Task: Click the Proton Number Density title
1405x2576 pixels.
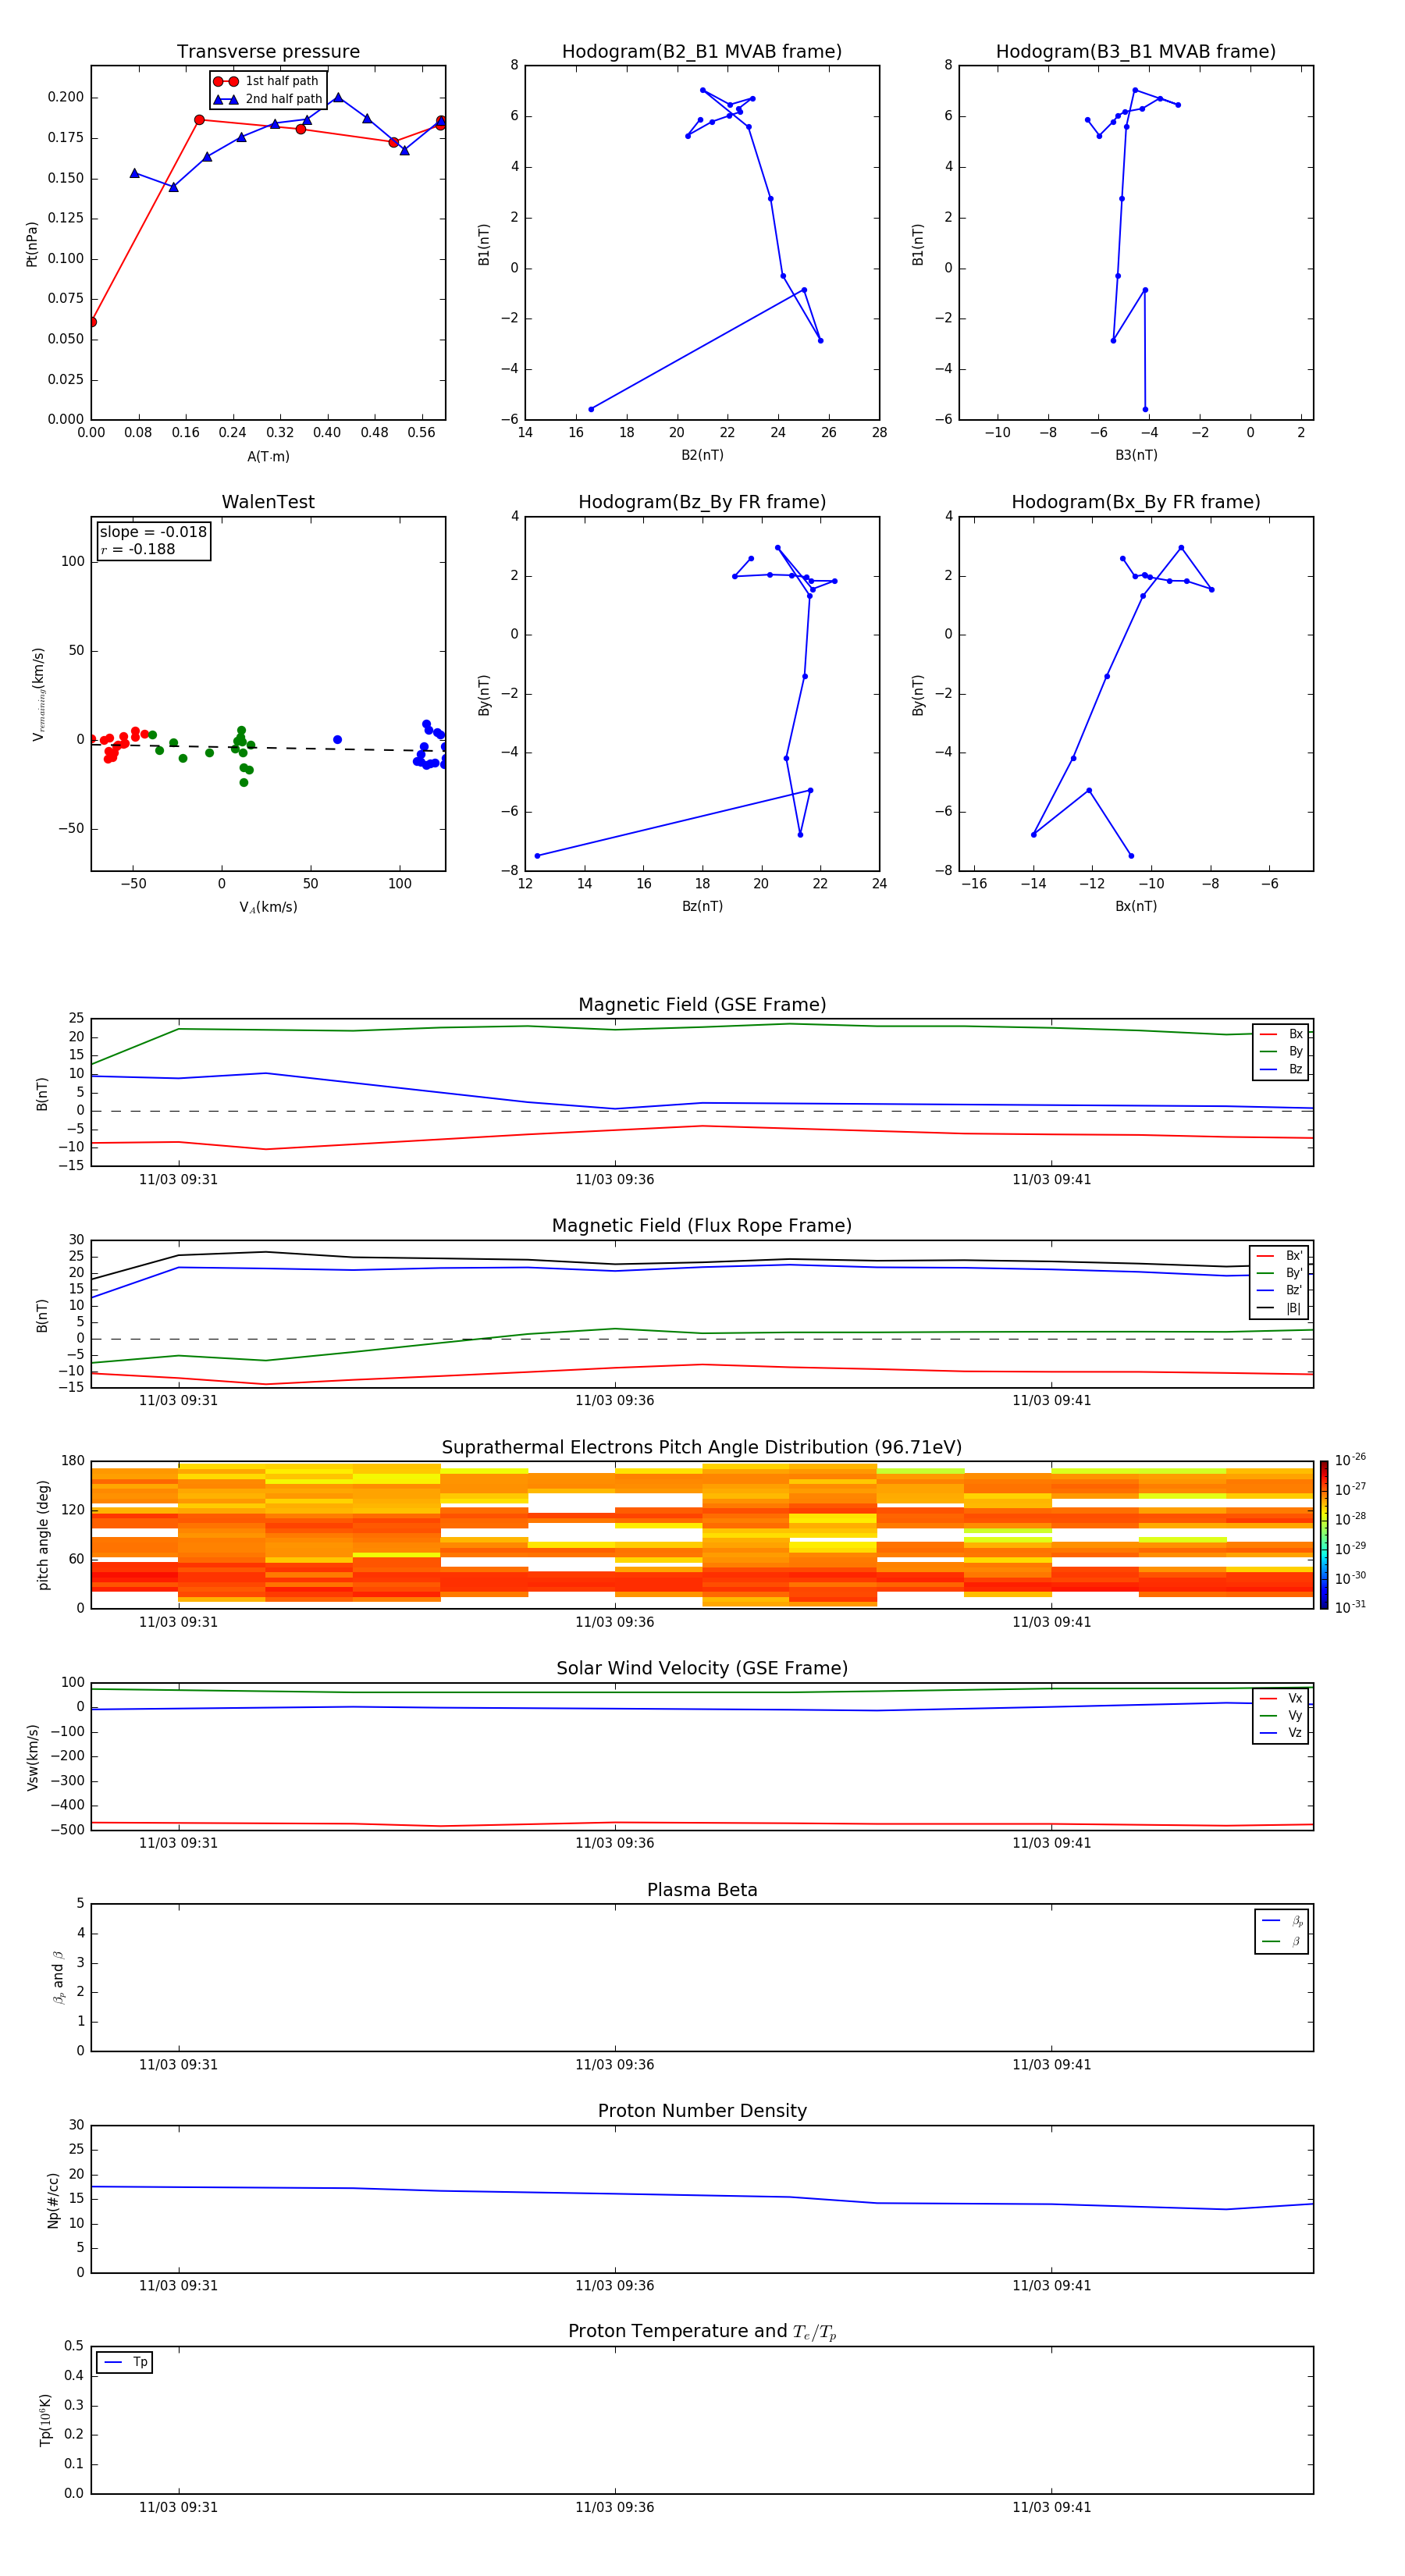Action: [702, 2111]
